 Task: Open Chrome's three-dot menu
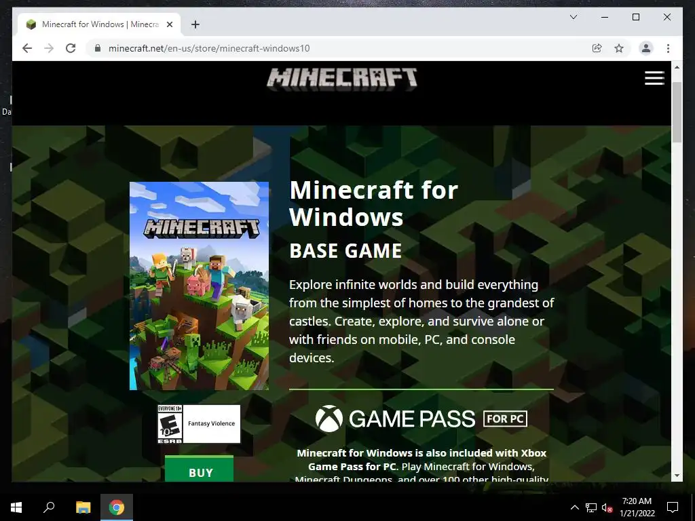668,48
